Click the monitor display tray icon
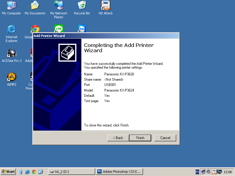 [219, 172]
